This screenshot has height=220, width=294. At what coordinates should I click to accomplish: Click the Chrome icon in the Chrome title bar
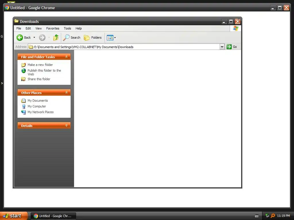pyautogui.click(x=7, y=8)
